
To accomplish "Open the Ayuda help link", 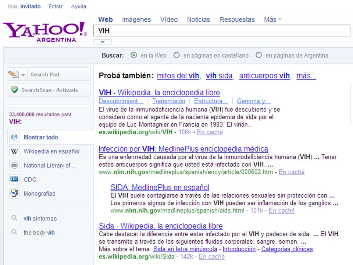I will point(79,6).
